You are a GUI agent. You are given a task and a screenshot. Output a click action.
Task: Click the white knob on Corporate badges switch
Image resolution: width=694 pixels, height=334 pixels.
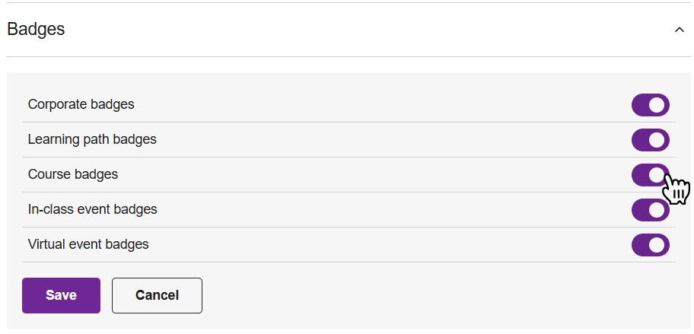click(657, 105)
